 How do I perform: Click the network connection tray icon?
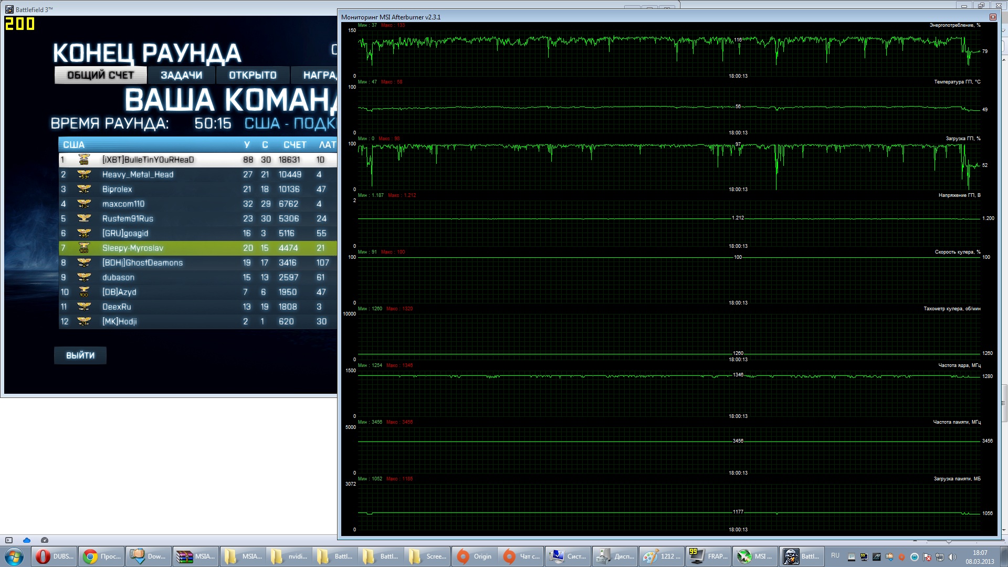pyautogui.click(x=940, y=557)
